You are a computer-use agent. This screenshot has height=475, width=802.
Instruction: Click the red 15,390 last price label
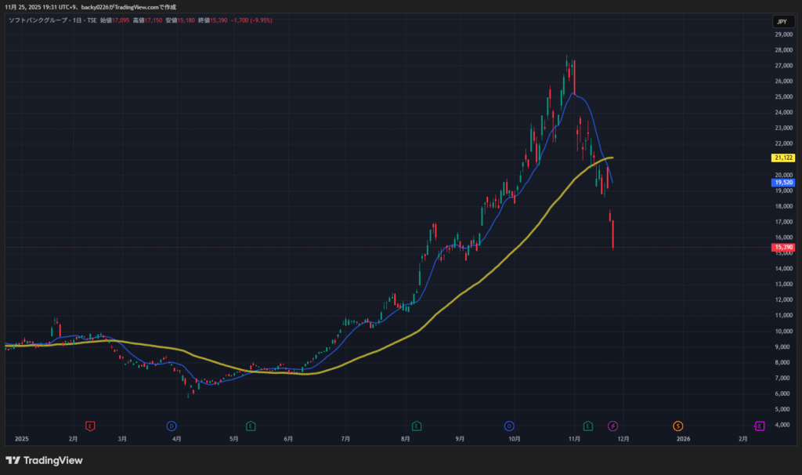[x=783, y=248]
